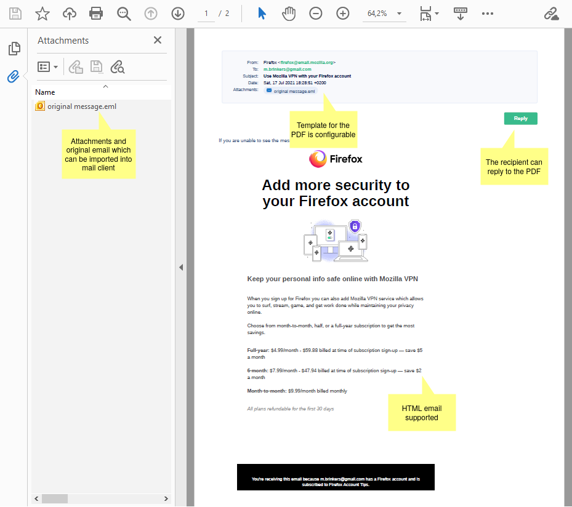Show more tools via ellipsis menu
This screenshot has height=507, width=572.
click(x=488, y=14)
